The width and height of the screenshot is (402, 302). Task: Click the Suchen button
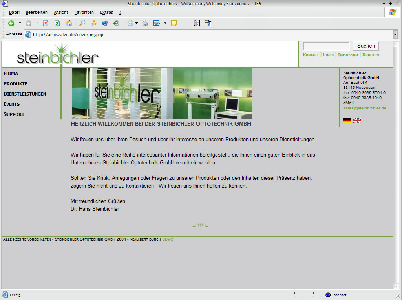click(366, 46)
